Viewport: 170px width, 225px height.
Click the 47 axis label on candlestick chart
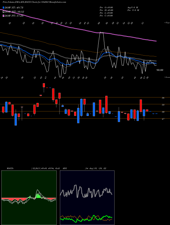[163, 119]
